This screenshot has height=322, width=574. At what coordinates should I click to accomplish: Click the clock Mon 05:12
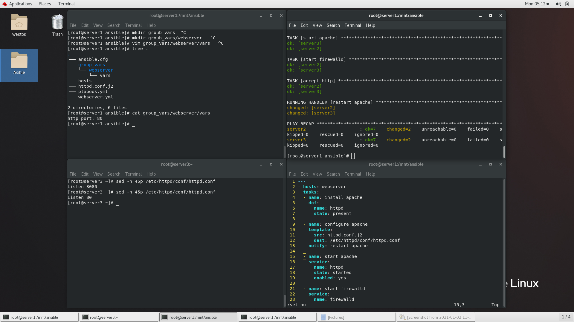(x=535, y=4)
